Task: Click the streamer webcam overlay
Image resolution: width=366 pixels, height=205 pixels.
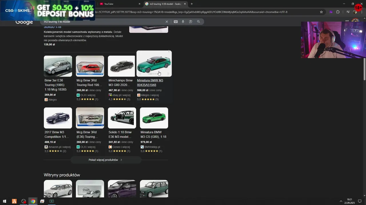Action: coord(333,40)
